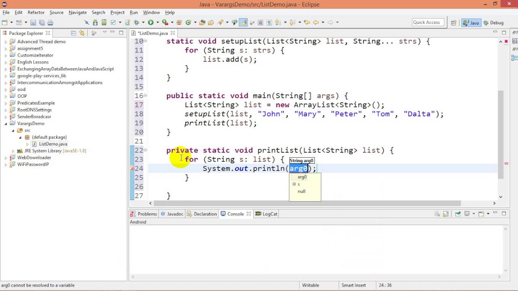Viewport: 518px width, 291px height.
Task: Expand the JRE System Library node
Action: click(x=13, y=151)
